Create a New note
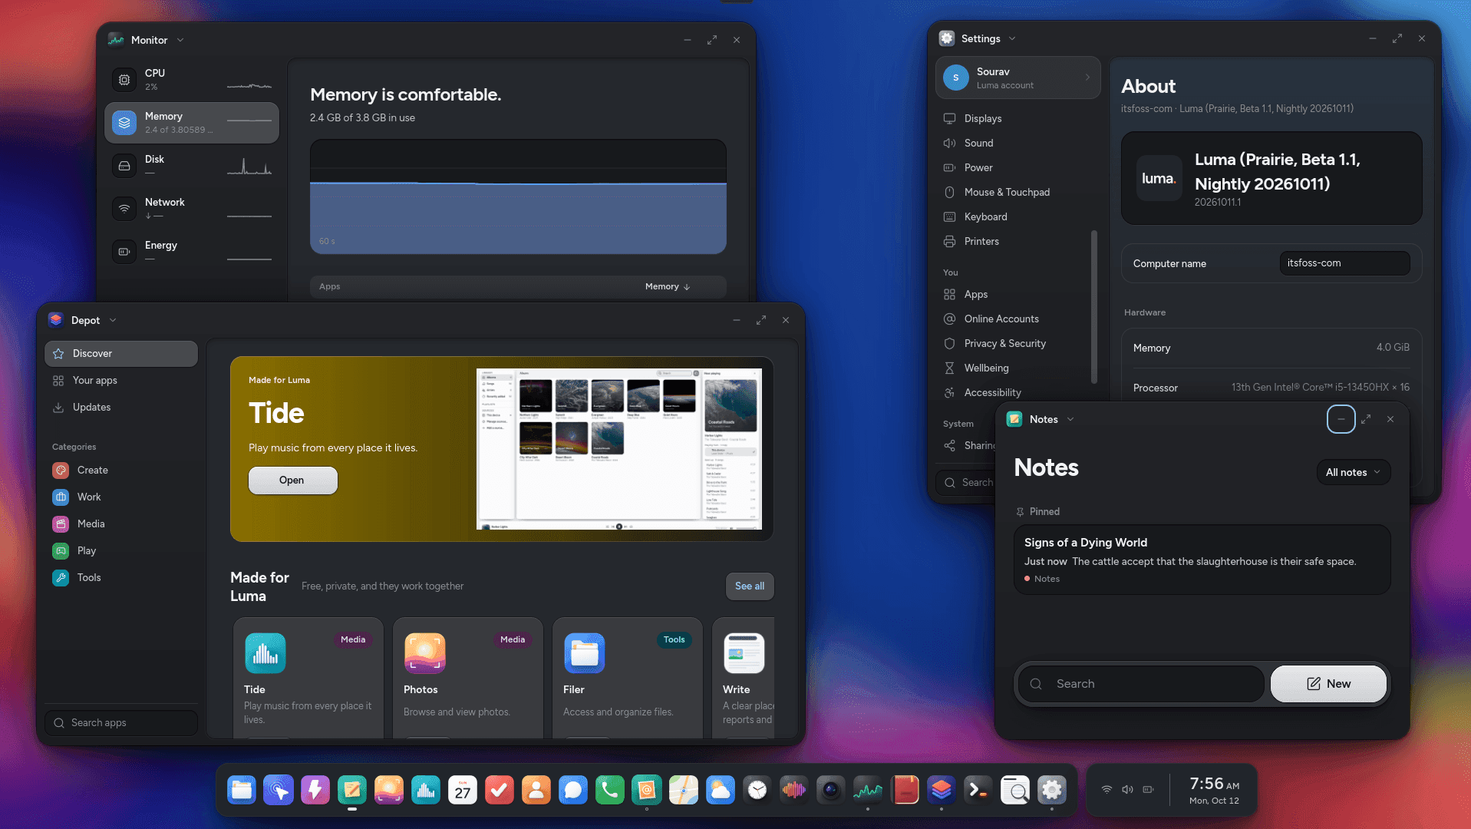1471x829 pixels. 1328,683
